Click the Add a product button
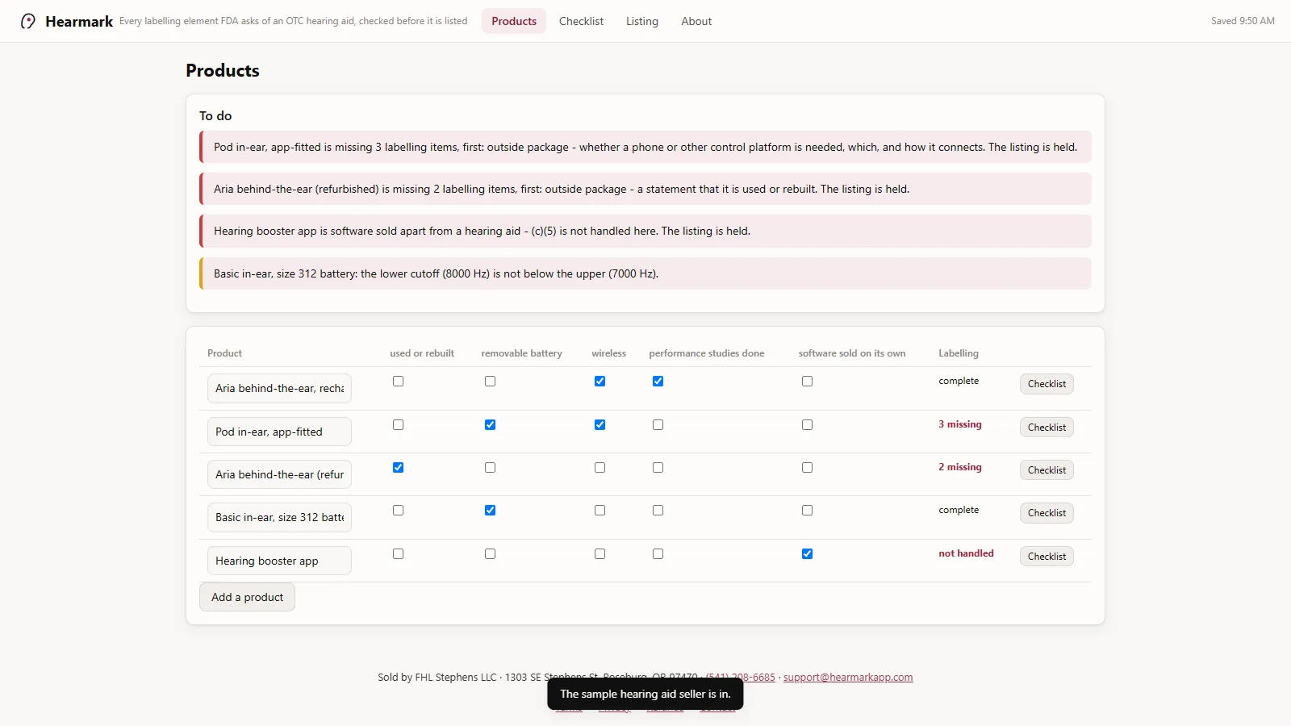 [x=247, y=597]
